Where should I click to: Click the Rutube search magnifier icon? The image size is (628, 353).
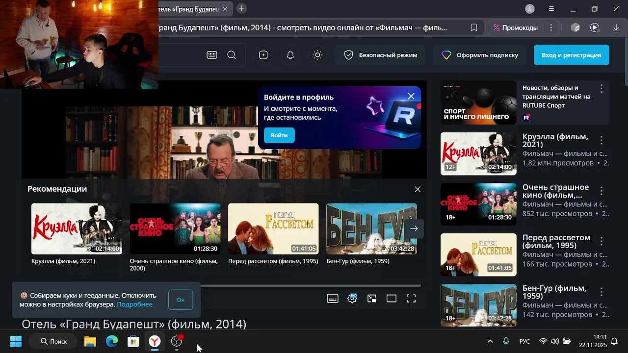(x=232, y=55)
